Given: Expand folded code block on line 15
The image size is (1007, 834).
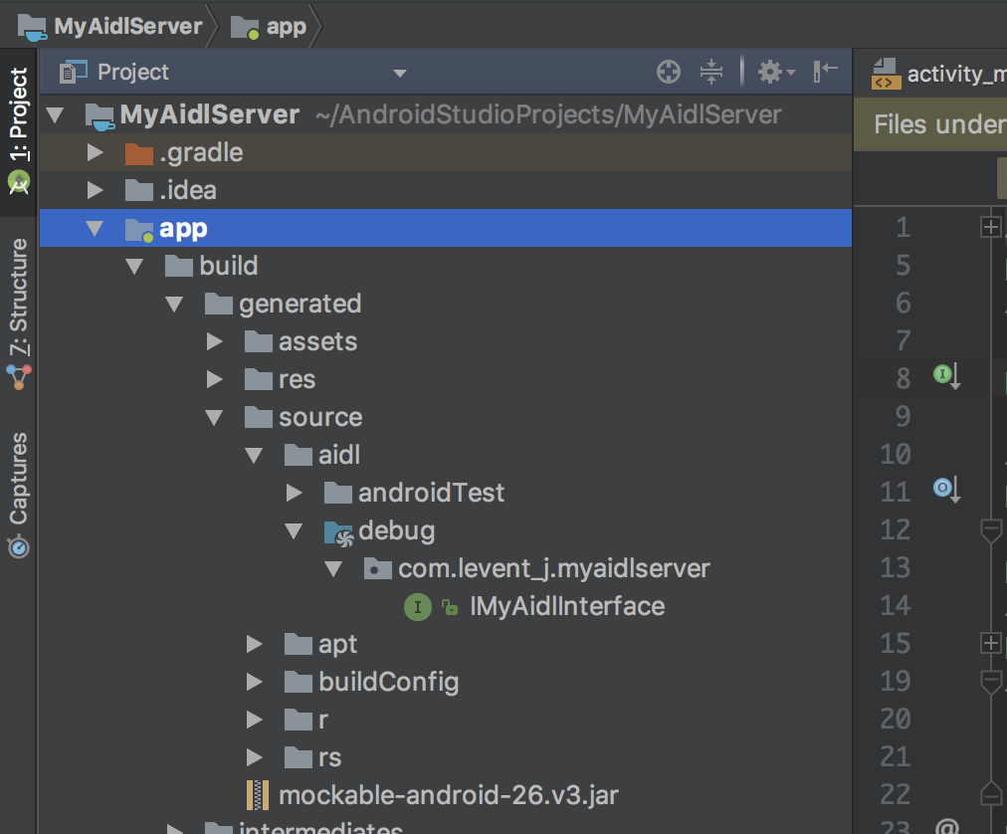Looking at the screenshot, I should point(990,644).
